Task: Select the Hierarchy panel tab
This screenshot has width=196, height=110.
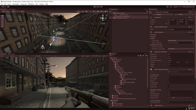Action: [x=113, y=9]
